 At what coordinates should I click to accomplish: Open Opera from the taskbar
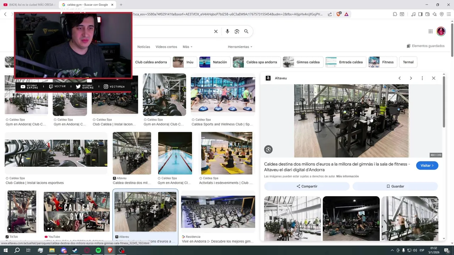click(87, 250)
